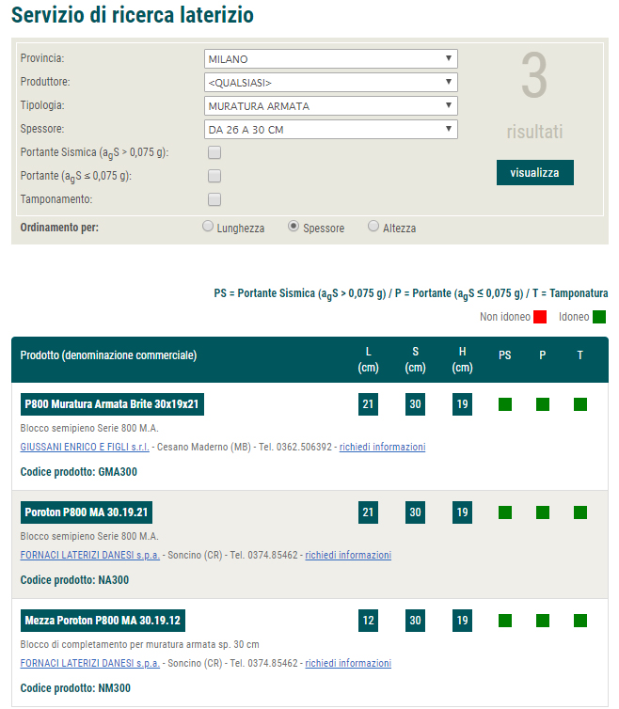Click Codice prodotto: GMA300 text
Screen dimensions: 619x709
(x=79, y=472)
